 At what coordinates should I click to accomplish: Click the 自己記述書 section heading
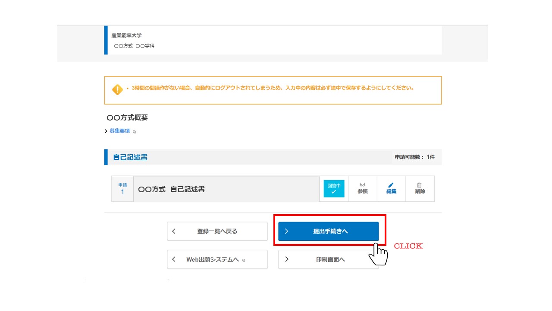[130, 157]
